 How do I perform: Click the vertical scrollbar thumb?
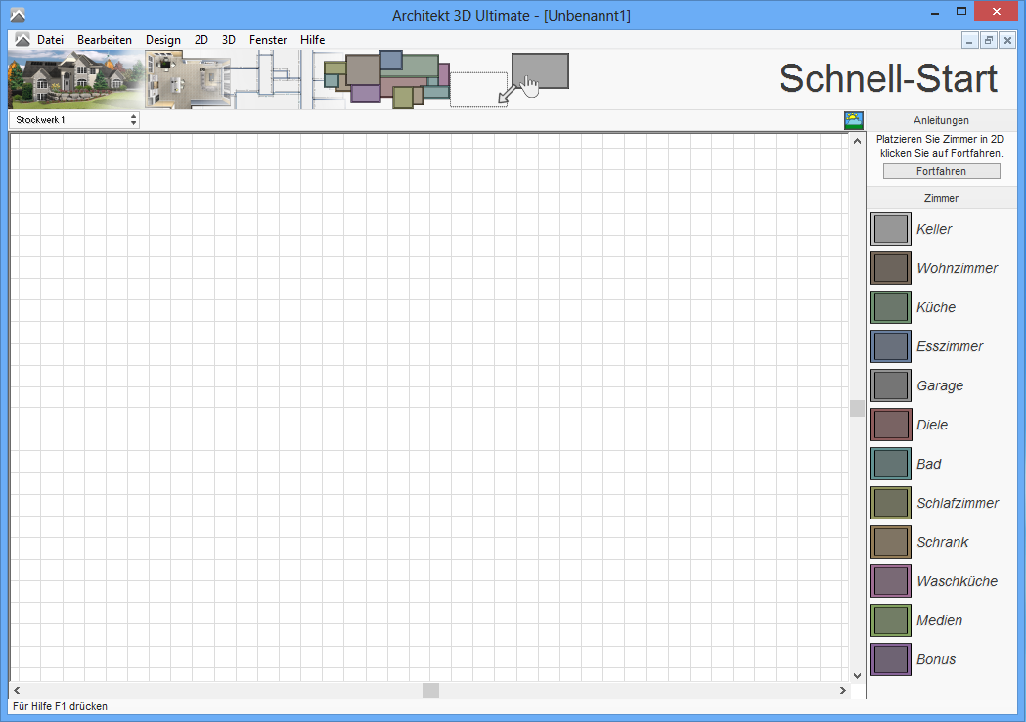(x=857, y=409)
